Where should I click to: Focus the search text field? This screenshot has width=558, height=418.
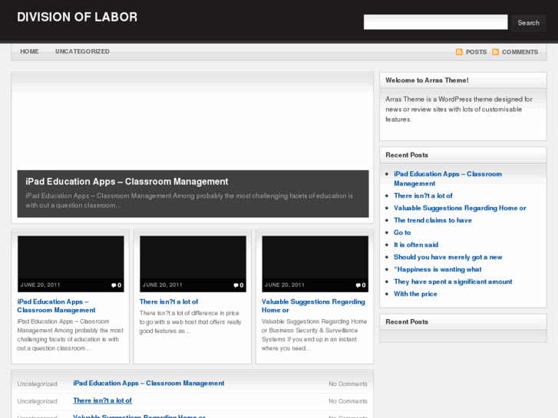(x=435, y=22)
